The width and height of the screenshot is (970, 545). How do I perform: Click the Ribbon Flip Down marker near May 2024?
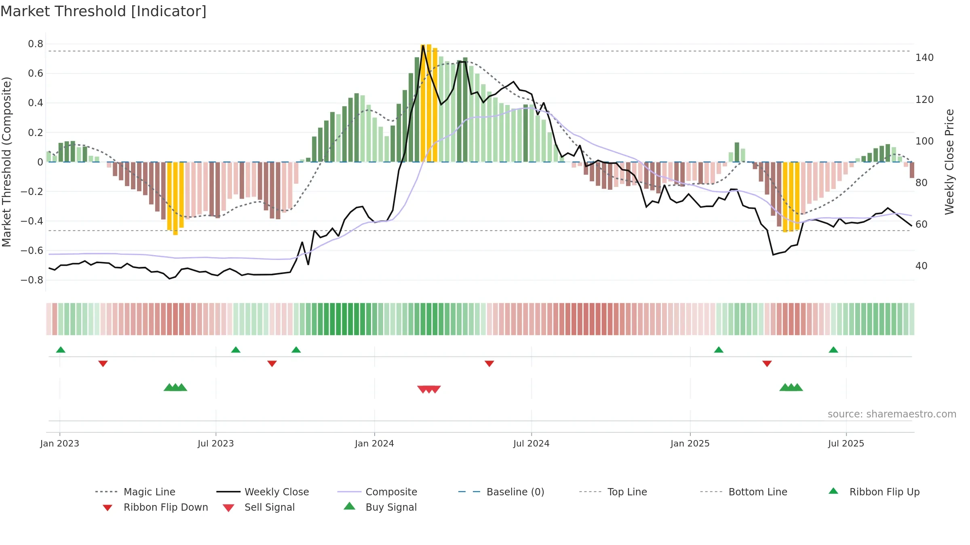click(x=489, y=364)
